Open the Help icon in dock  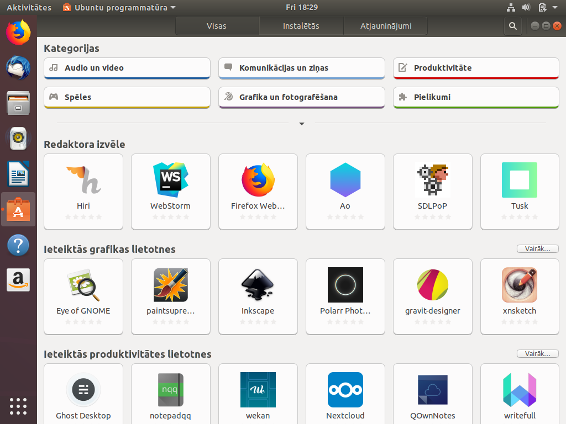click(x=18, y=245)
